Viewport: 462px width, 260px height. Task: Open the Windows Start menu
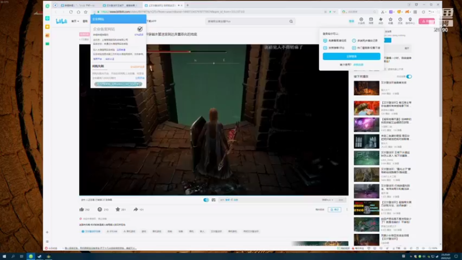coord(4,257)
